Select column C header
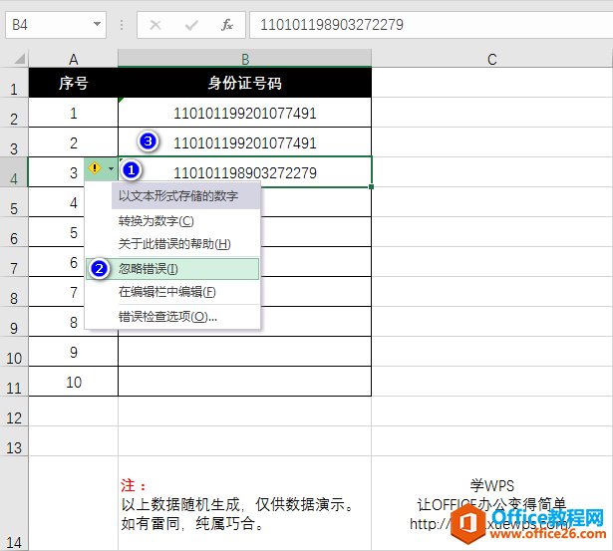Image resolution: width=613 pixels, height=551 pixels. pos(491,59)
